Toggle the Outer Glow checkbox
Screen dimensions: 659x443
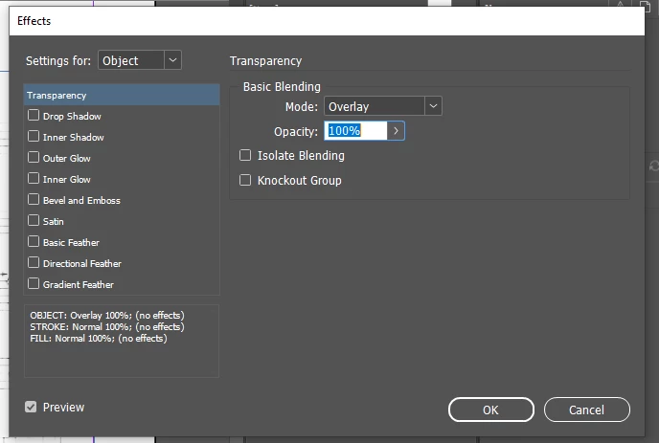pos(34,157)
